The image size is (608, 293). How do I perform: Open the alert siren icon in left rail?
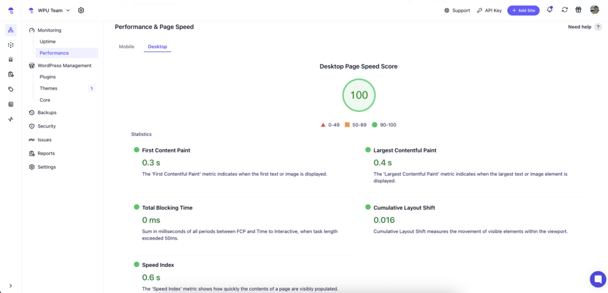[11, 60]
